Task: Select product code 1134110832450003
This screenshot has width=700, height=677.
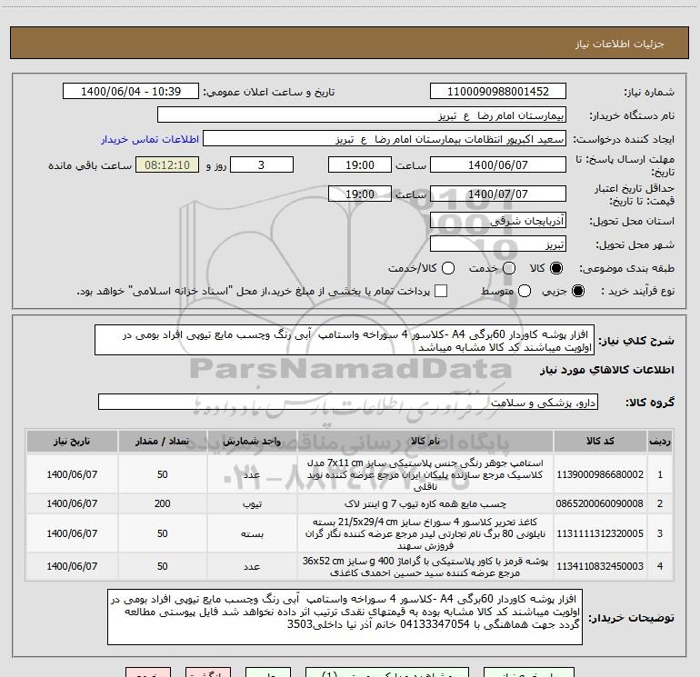Action: pyautogui.click(x=600, y=566)
